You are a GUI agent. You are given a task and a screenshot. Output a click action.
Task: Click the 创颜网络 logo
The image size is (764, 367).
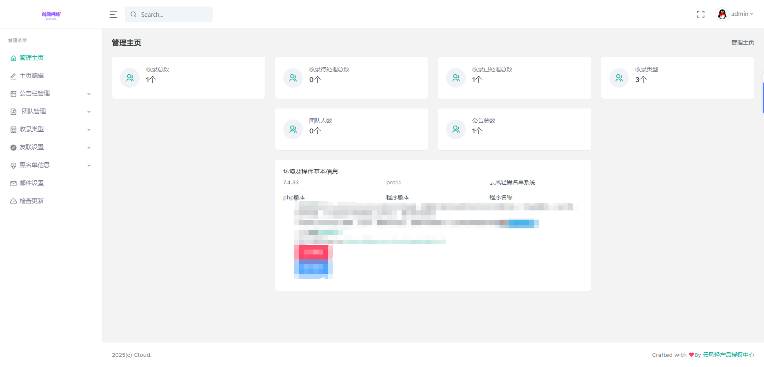[51, 14]
